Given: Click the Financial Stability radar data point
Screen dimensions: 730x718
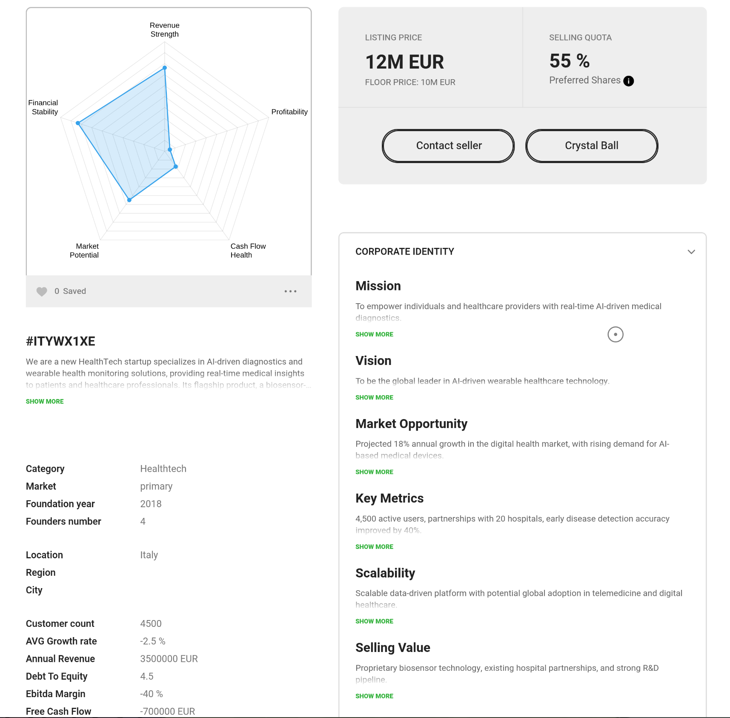Looking at the screenshot, I should [78, 123].
